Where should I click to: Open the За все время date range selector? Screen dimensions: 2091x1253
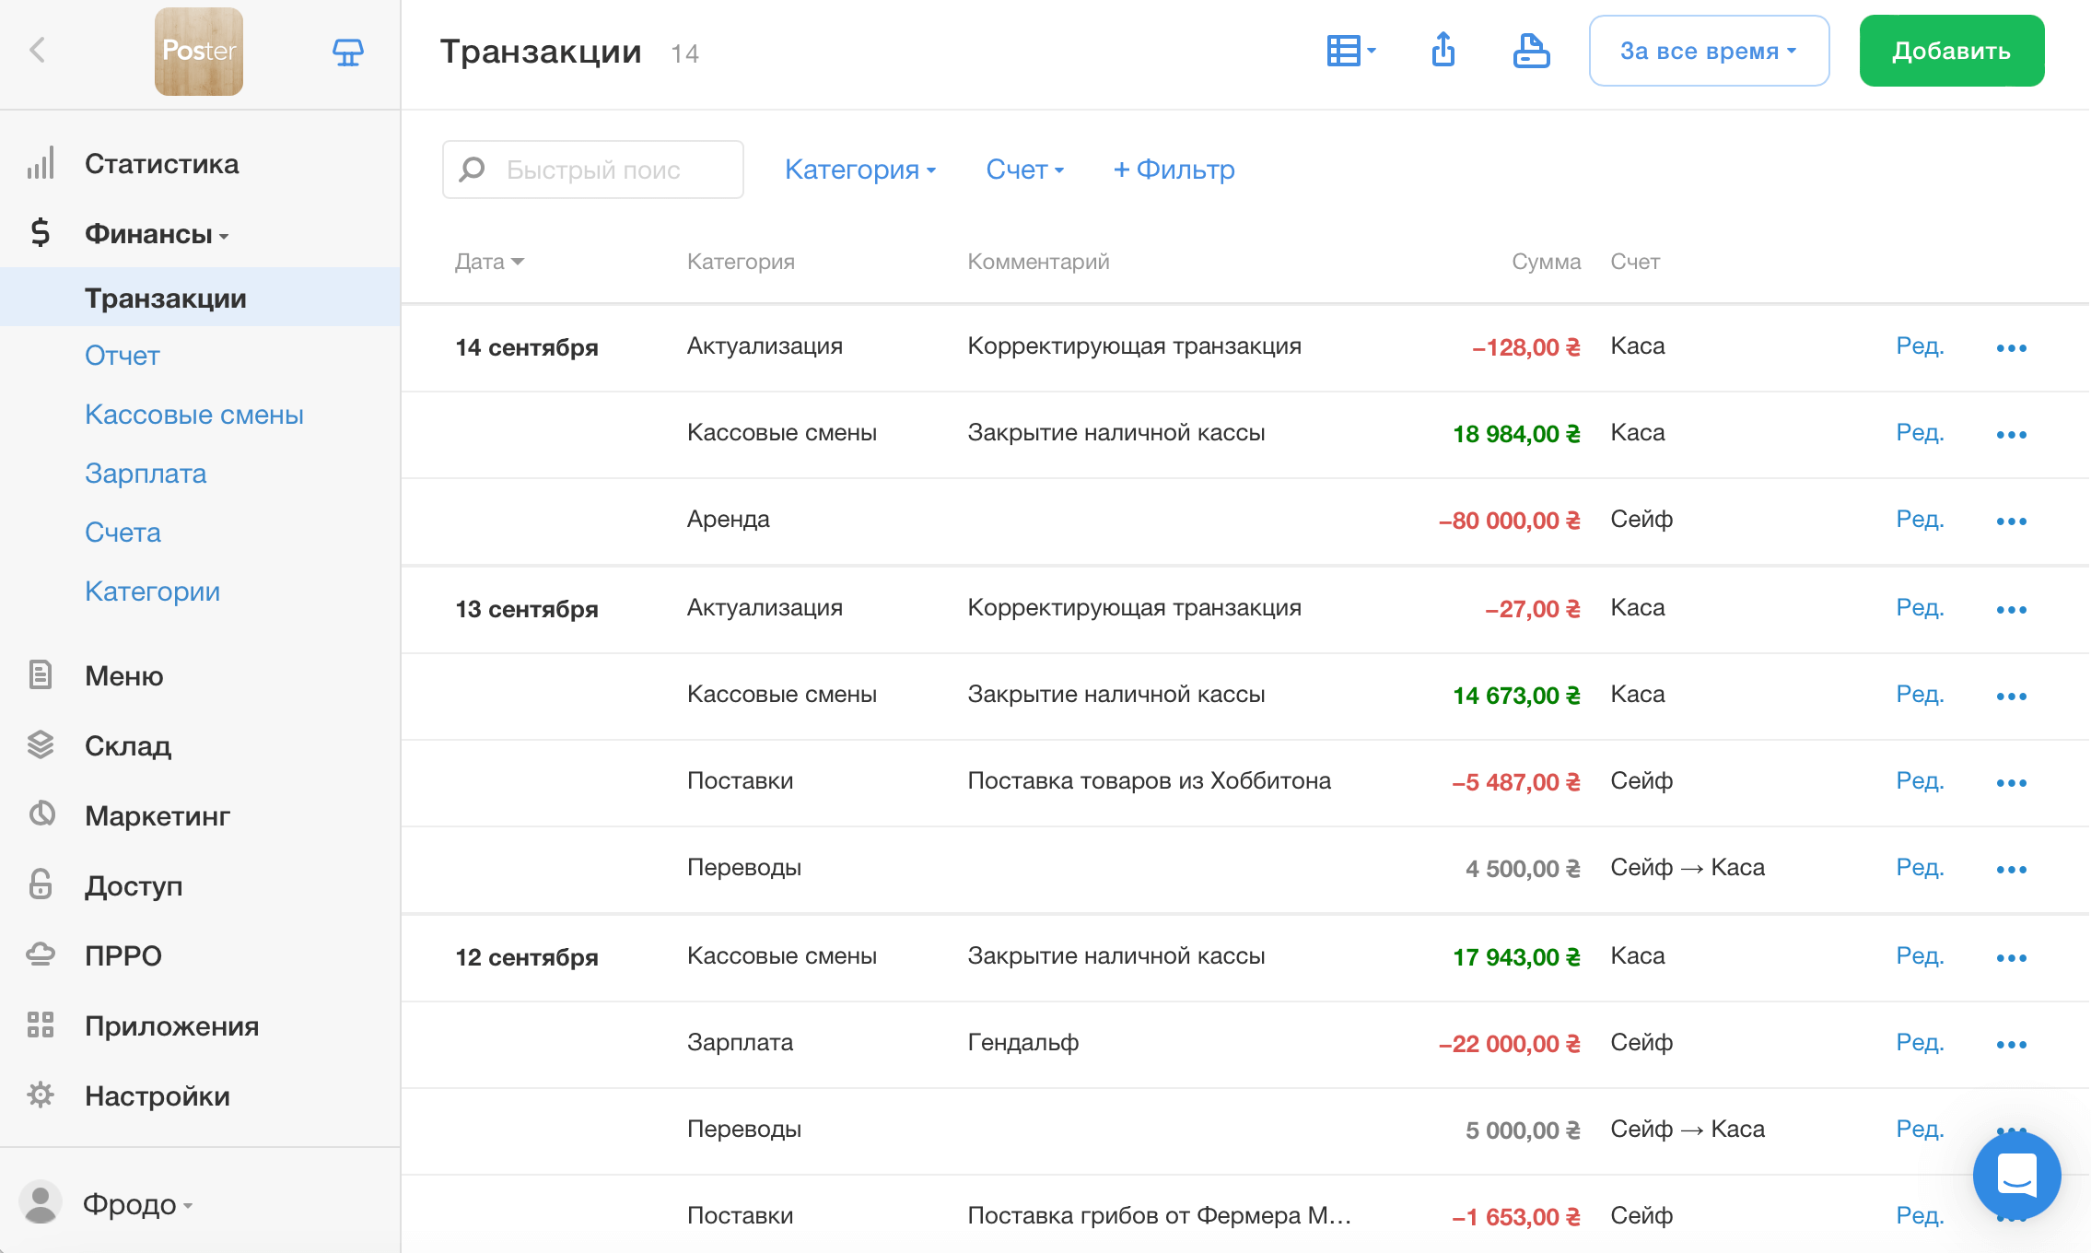pos(1708,51)
